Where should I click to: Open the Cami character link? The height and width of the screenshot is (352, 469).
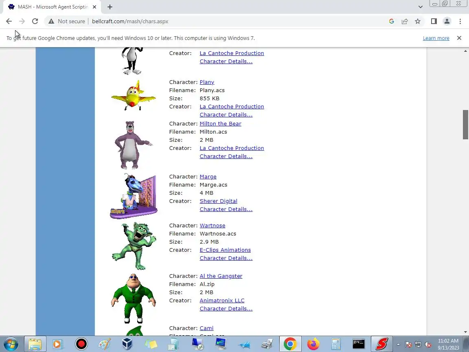207,328
